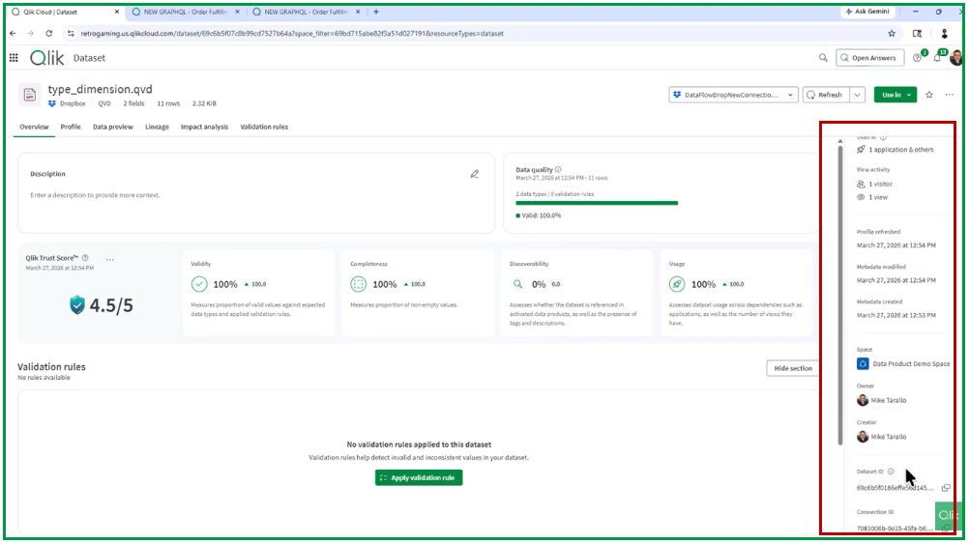Expand the Refresh split-button arrow
The width and height of the screenshot is (969, 544).
(x=856, y=95)
